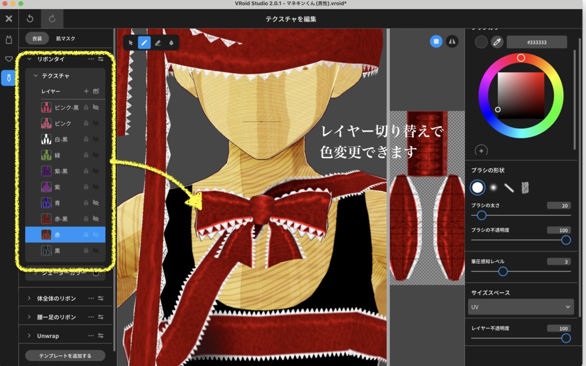Click the undo arrow at top left
Image resolution: width=586 pixels, height=366 pixels.
click(x=29, y=18)
